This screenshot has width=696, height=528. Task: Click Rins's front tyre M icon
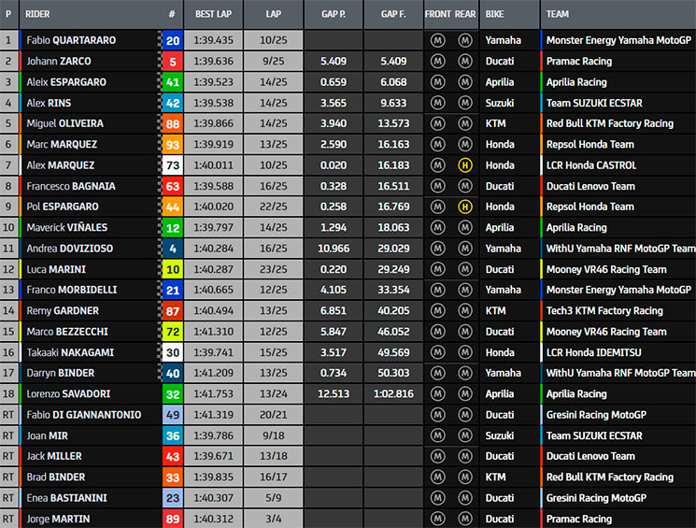[437, 103]
